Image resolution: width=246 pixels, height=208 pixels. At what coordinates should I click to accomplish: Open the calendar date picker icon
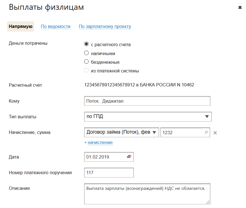(x=129, y=157)
